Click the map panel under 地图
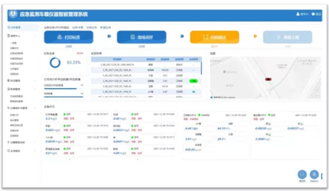This screenshot has width=329, height=191. click(x=266, y=78)
